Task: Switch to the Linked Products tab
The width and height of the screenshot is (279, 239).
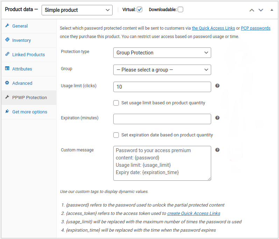Action: (x=28, y=55)
